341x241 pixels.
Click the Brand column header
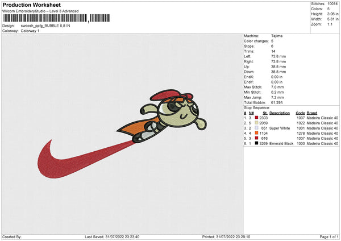click(x=312, y=113)
